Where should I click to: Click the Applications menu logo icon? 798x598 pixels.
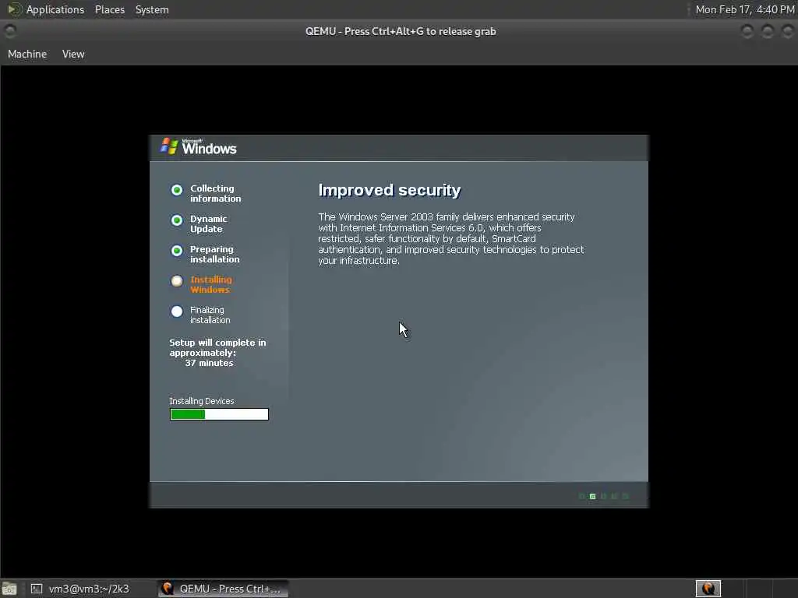click(x=14, y=9)
